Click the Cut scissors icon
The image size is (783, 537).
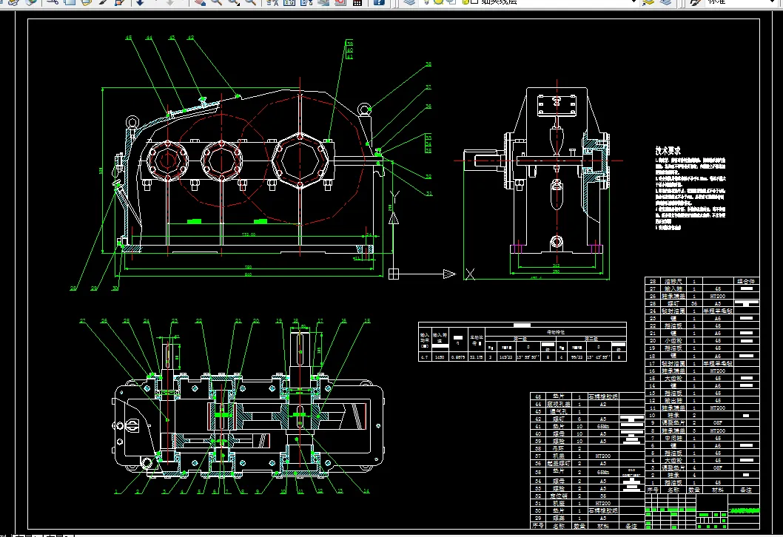53,2
